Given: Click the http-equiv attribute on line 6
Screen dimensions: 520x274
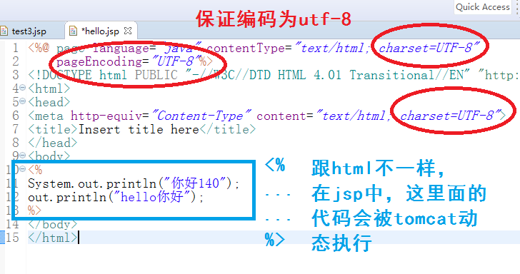Looking at the screenshot, I should [x=106, y=116].
